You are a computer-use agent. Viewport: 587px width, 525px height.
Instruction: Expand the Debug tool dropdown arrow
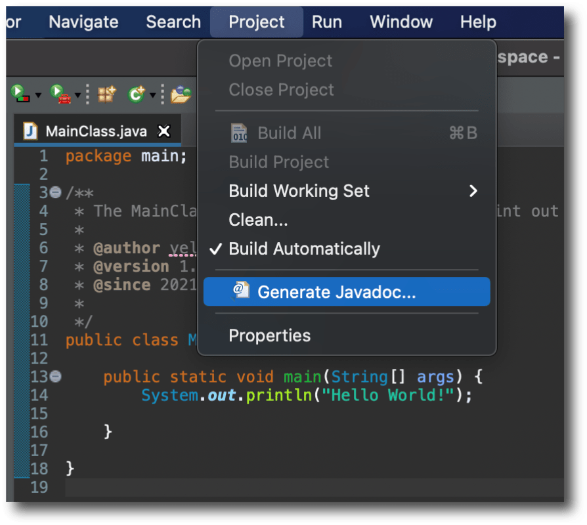77,94
